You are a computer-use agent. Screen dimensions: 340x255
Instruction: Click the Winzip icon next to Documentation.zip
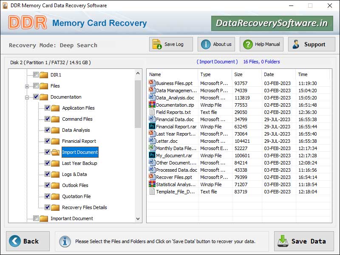click(x=151, y=105)
